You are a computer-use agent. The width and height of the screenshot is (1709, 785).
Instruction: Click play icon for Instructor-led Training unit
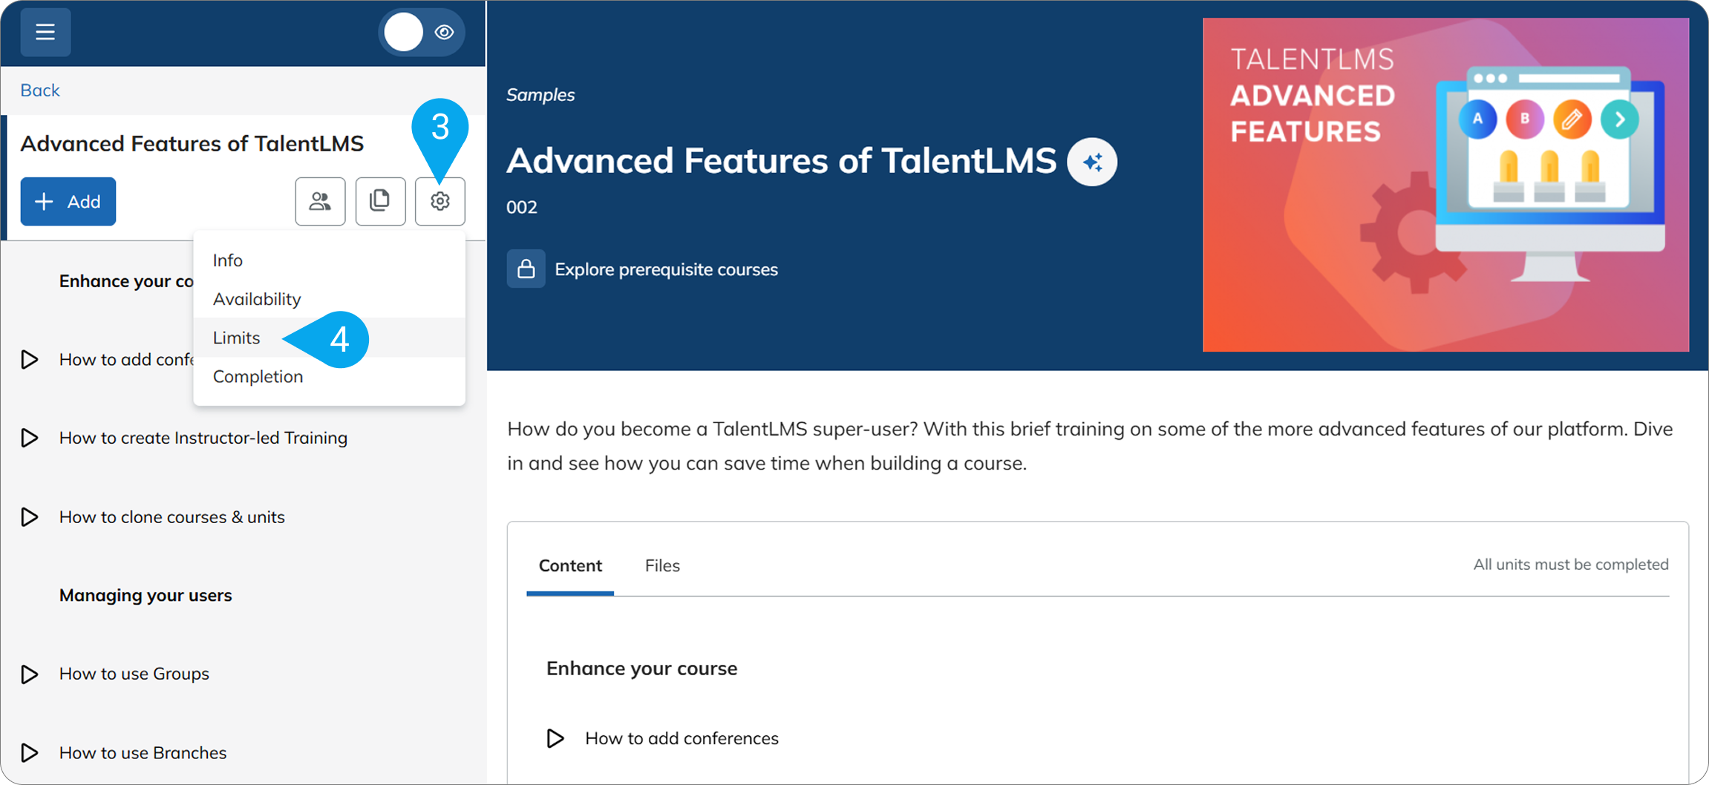coord(30,438)
